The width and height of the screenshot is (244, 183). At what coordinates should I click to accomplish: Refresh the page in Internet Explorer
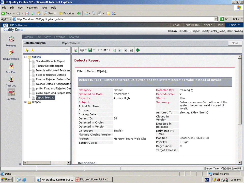(x=33, y=13)
